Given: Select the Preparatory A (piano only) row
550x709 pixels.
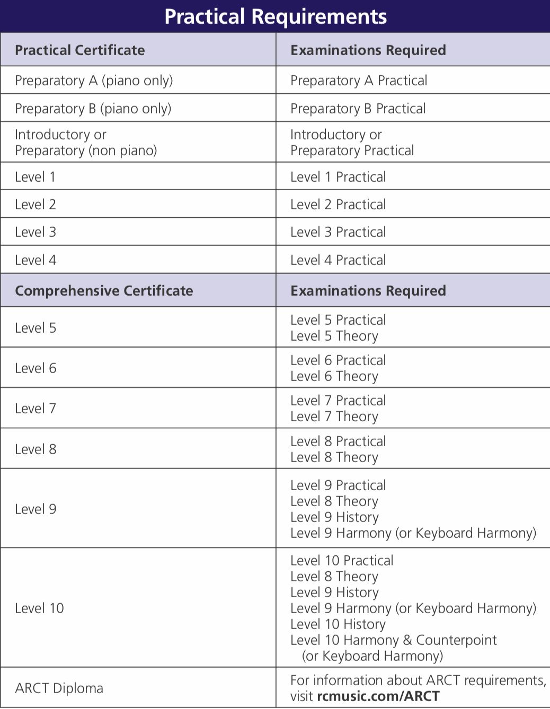Looking at the screenshot, I should [275, 81].
